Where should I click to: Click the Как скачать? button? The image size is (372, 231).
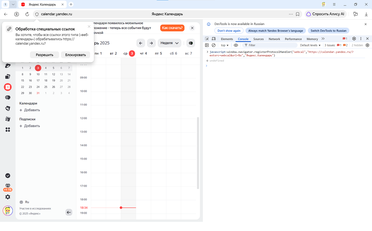click(x=172, y=28)
